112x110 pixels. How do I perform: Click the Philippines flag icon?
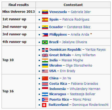pyautogui.click(x=45, y=35)
